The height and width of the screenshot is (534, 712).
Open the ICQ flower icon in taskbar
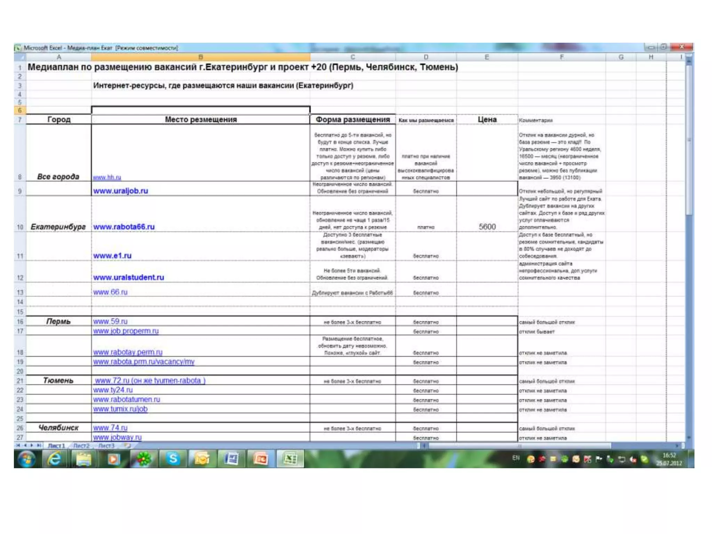point(144,459)
